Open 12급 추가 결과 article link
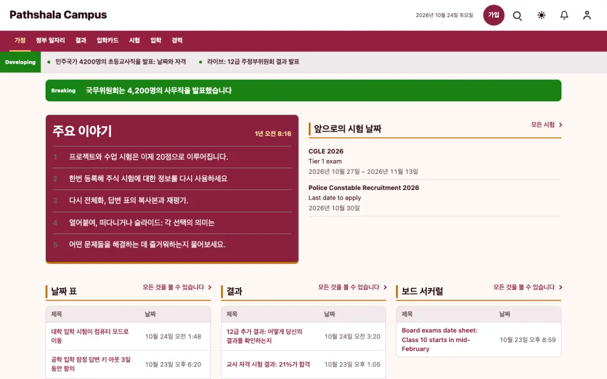This screenshot has height=379, width=607. (x=265, y=336)
